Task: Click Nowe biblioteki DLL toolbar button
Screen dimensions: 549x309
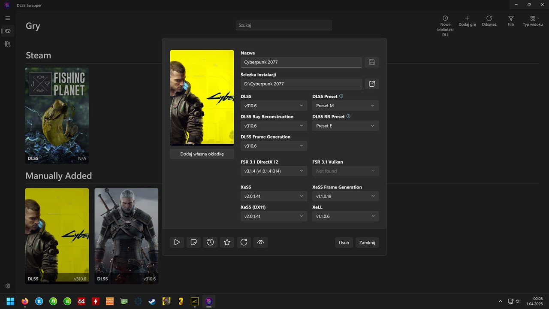Action: pos(445,26)
